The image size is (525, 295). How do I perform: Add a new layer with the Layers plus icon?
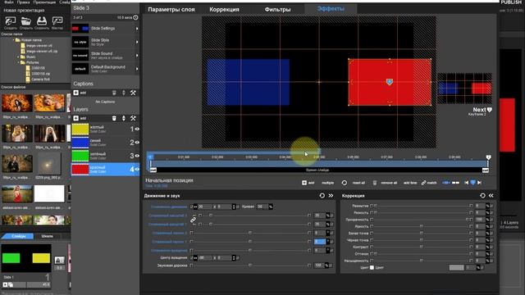[x=76, y=118]
